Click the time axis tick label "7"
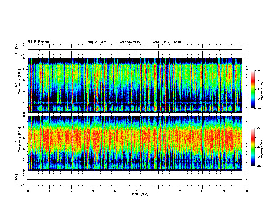Screen dimensions: 277x214 coord(180,191)
